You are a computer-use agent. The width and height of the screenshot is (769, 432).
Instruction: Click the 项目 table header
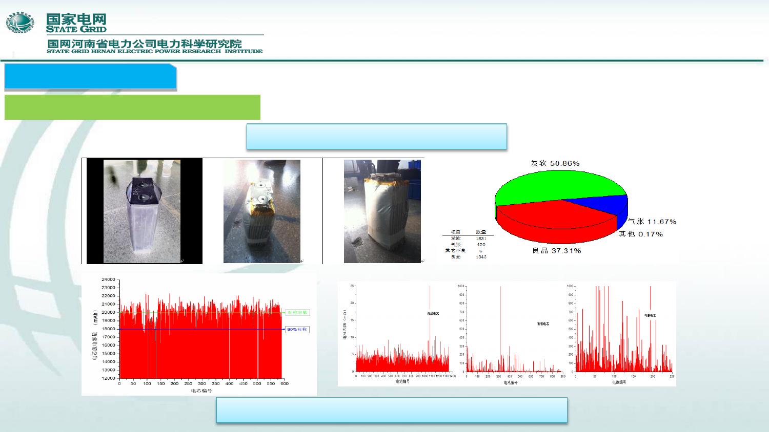[455, 232]
